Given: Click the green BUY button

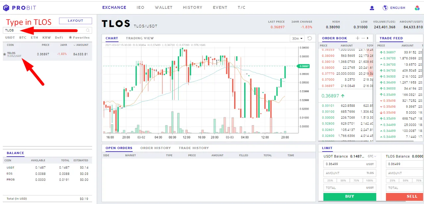Looking at the screenshot, I should coord(350,196).
